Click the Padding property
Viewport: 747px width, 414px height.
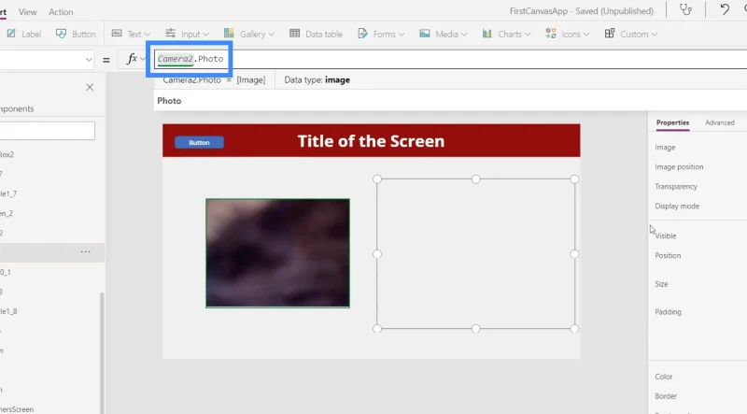(668, 311)
